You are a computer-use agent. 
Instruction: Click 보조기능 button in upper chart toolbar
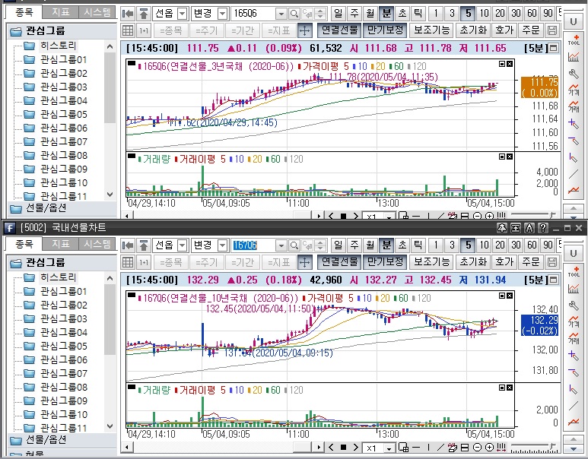pos(432,30)
